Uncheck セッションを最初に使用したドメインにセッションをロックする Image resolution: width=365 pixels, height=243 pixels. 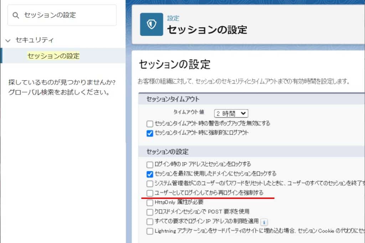coord(150,174)
